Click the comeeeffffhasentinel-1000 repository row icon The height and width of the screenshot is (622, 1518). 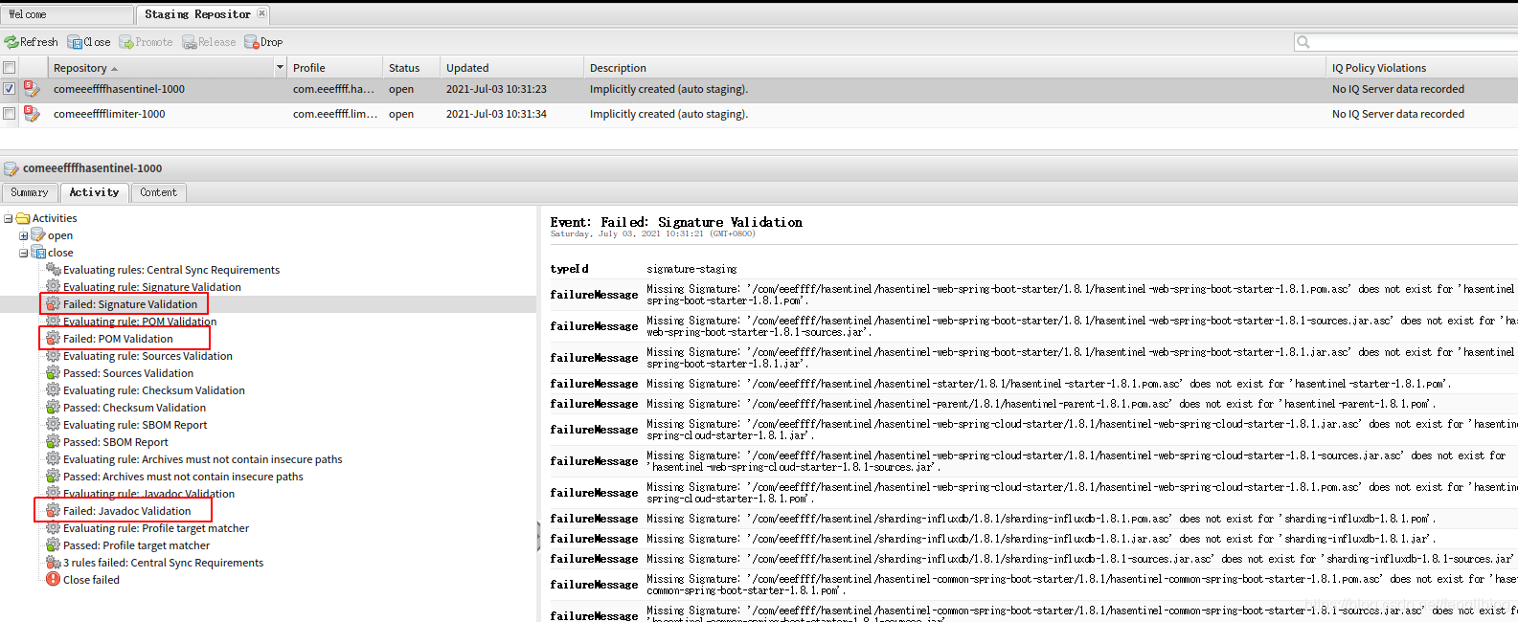pos(32,89)
